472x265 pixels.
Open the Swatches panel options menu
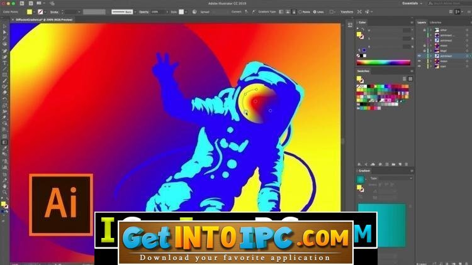pos(412,71)
